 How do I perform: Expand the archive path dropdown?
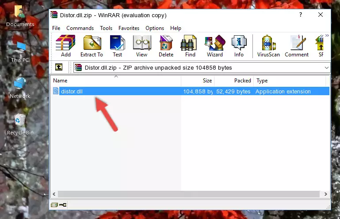327,68
